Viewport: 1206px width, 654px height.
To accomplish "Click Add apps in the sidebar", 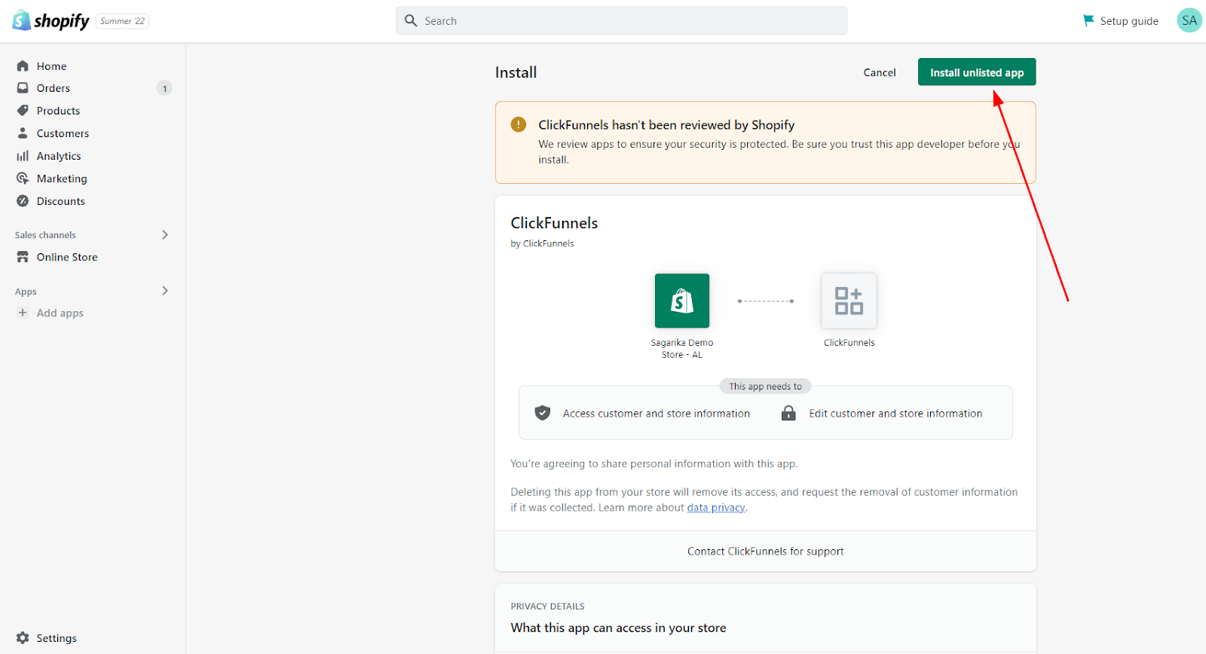I will [60, 313].
